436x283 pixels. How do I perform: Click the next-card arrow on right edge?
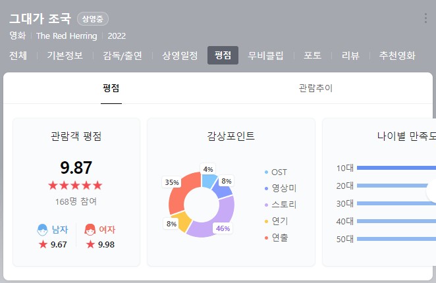coord(431,192)
